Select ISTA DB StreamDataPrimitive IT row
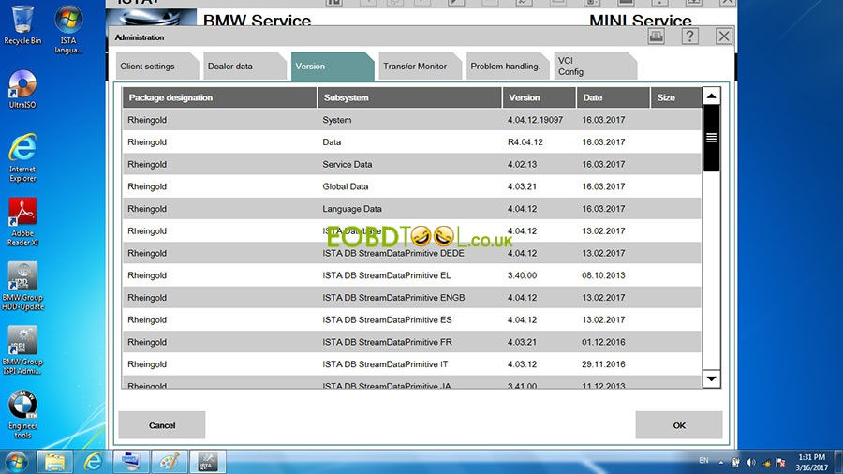The height and width of the screenshot is (474, 843). point(412,364)
